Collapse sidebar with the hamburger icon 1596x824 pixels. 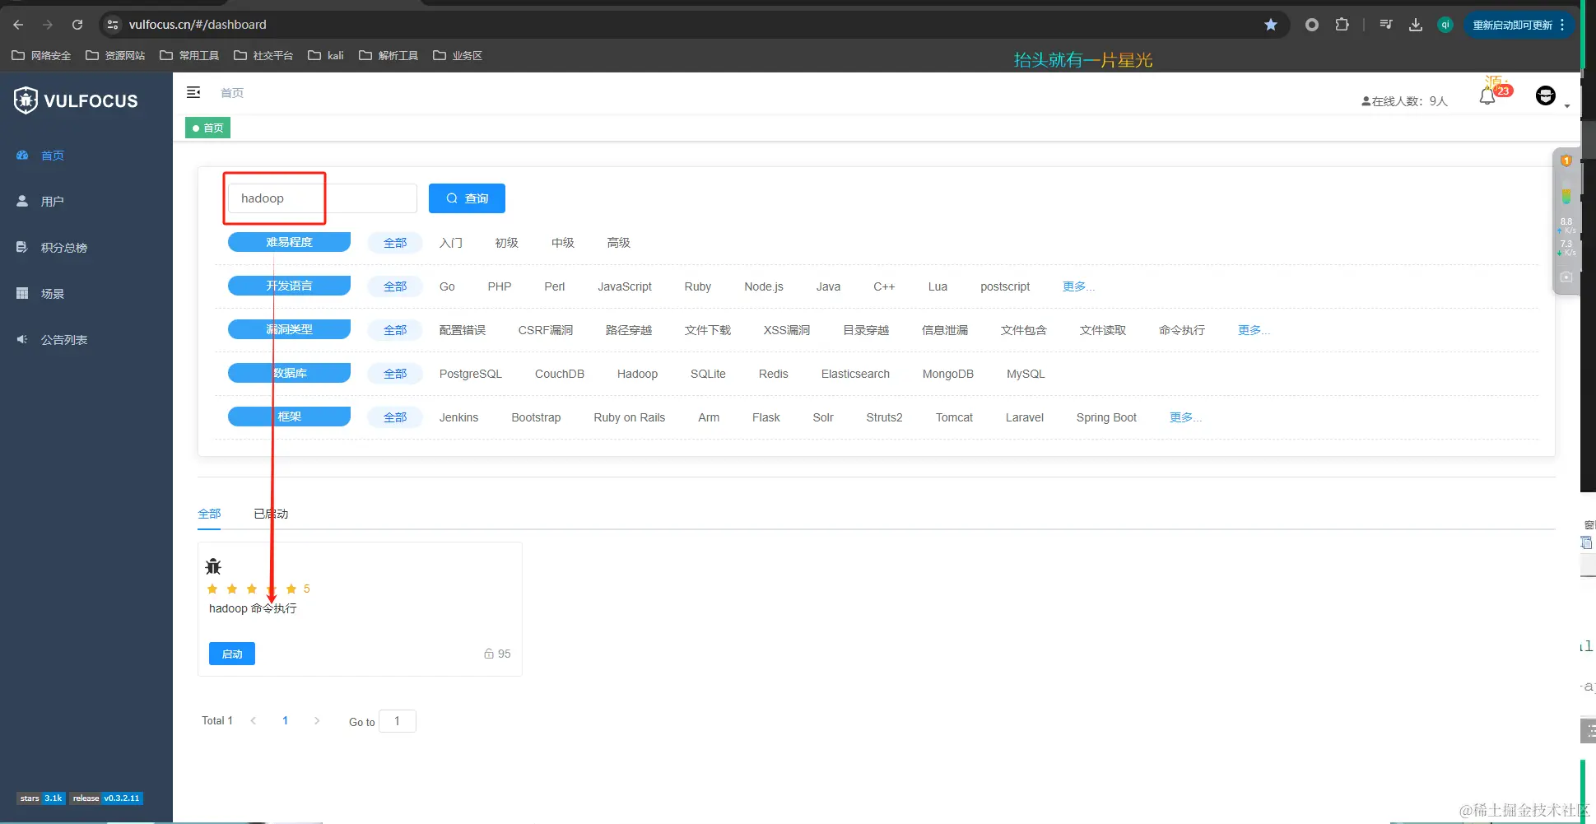(x=193, y=92)
